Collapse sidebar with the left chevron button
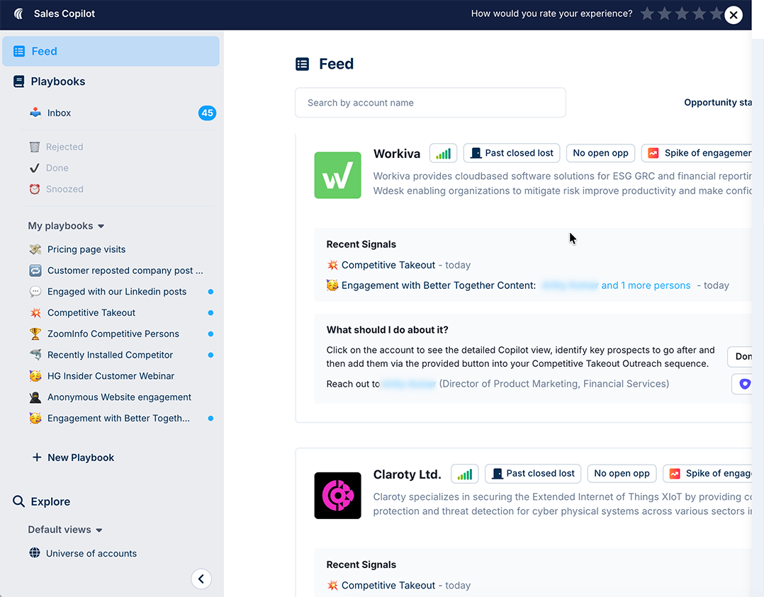The image size is (764, 597). (201, 579)
